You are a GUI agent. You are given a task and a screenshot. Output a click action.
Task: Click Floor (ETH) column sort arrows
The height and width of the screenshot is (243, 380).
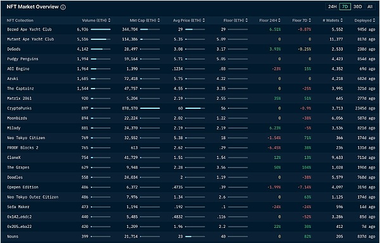(247, 21)
